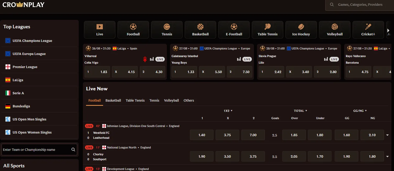Click the LIVE badge on Slavia Prague card
Image resolution: width=394 pixels, height=171 pixels.
click(x=334, y=59)
